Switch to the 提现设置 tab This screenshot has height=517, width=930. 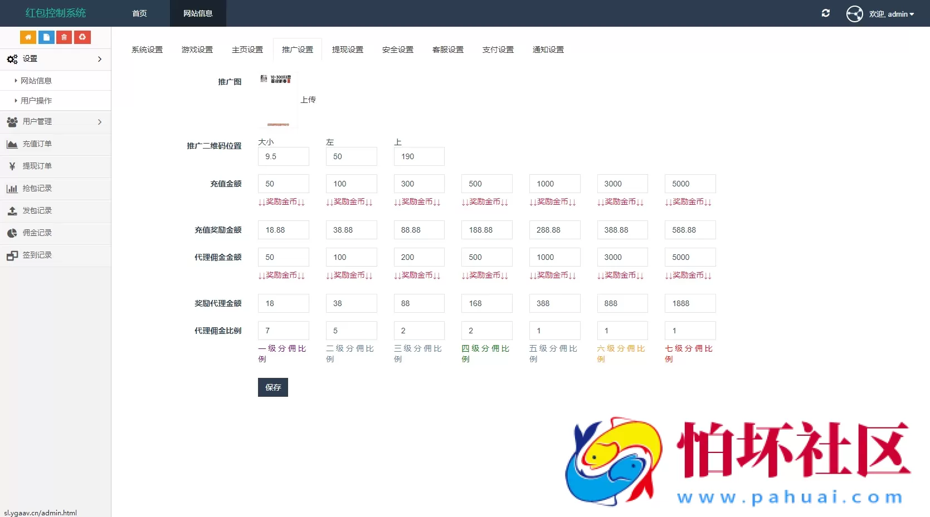coord(347,49)
